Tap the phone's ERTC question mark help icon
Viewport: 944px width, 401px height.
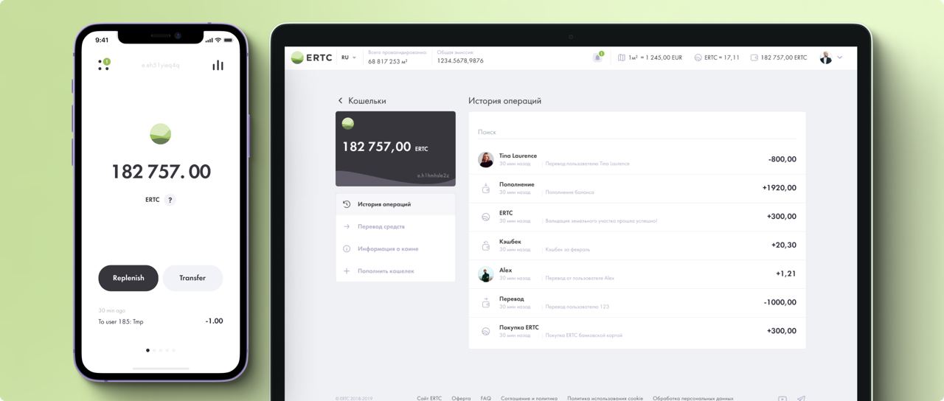click(170, 200)
